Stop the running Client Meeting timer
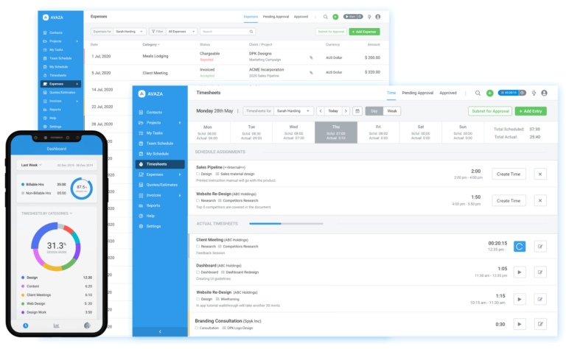This screenshot has width=566, height=349. [x=520, y=247]
